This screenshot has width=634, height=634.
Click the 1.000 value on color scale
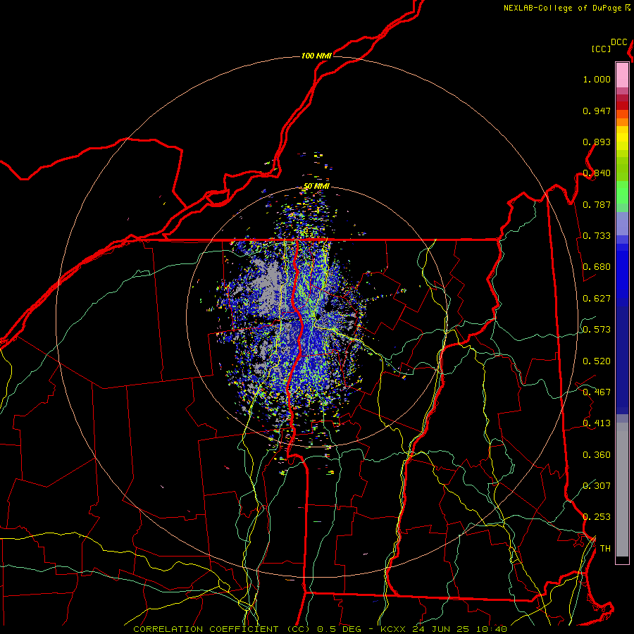[597, 79]
